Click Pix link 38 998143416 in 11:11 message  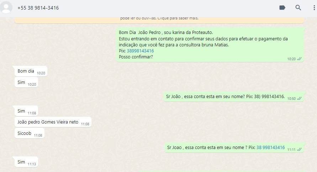[x=270, y=148]
